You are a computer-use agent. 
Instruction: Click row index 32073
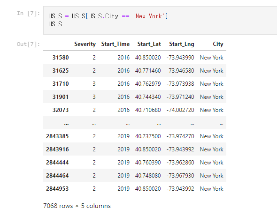pyautogui.click(x=61, y=110)
